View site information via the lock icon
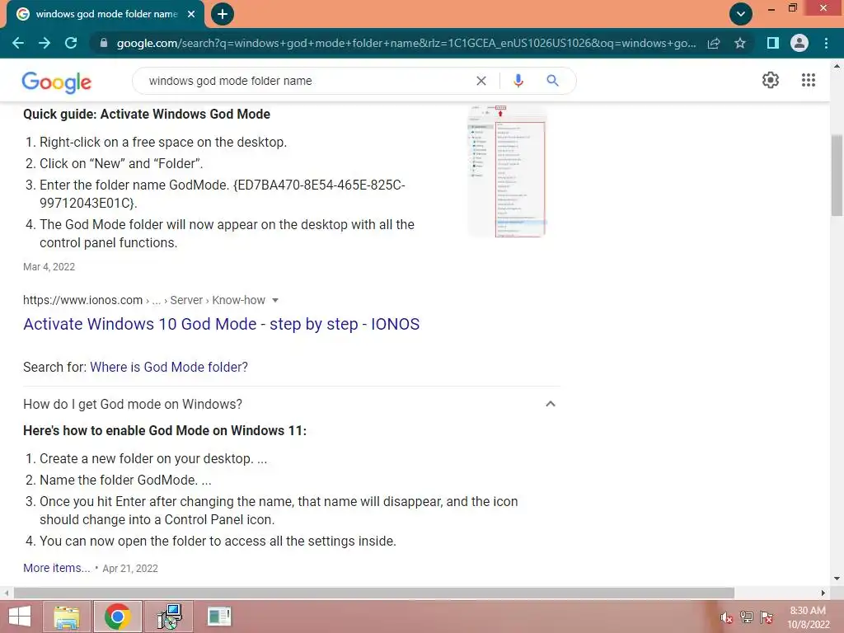This screenshot has height=633, width=844. [104, 43]
